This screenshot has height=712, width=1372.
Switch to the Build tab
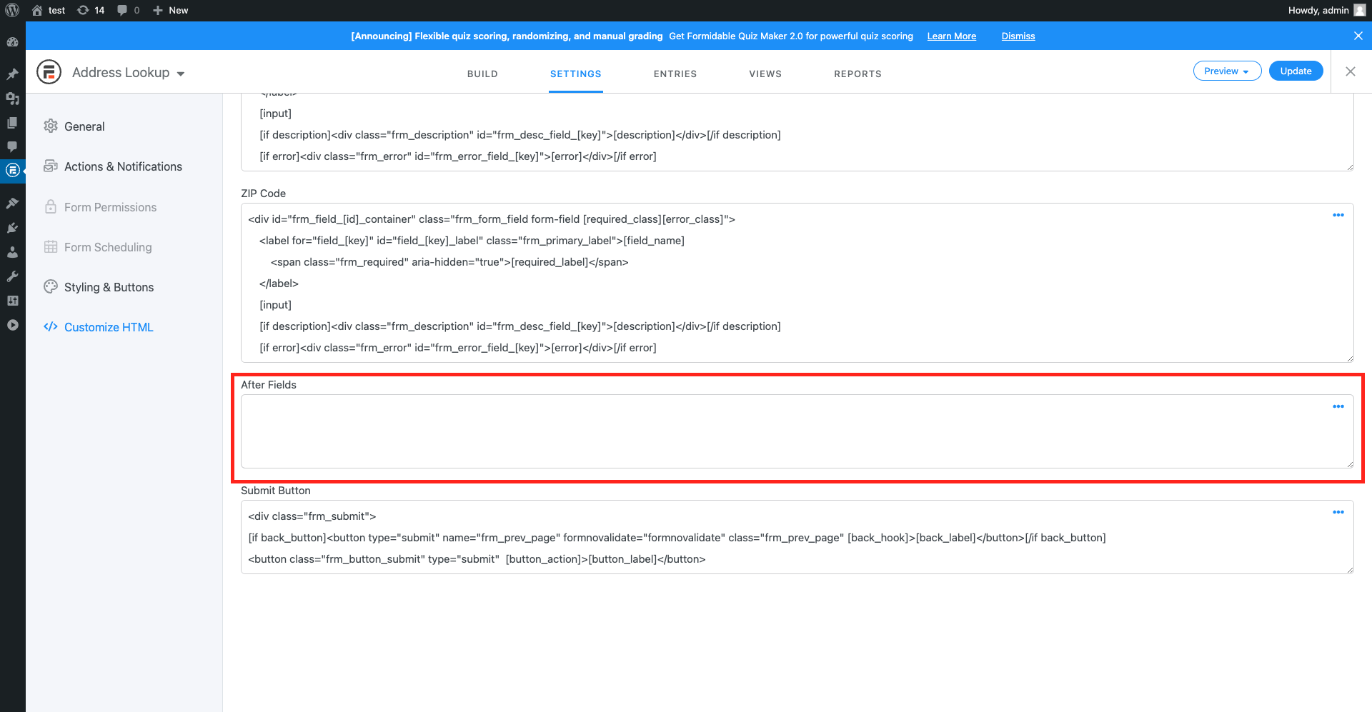click(482, 74)
